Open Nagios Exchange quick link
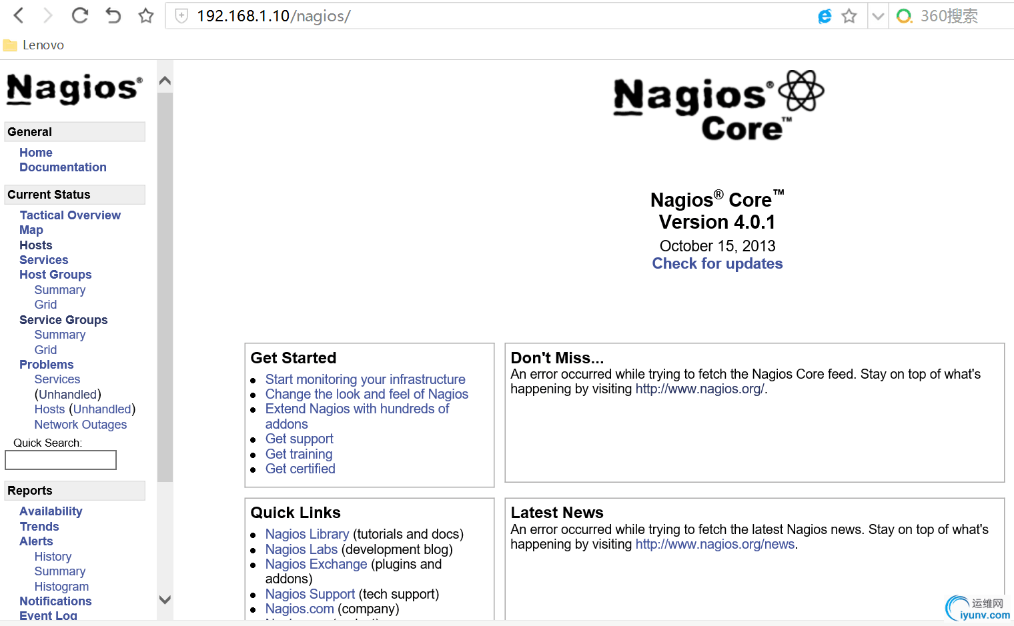 coord(316,564)
